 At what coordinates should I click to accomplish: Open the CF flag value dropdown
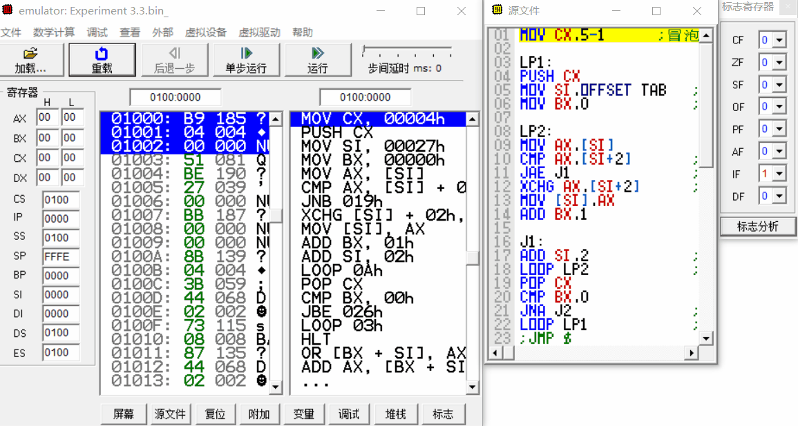click(779, 40)
